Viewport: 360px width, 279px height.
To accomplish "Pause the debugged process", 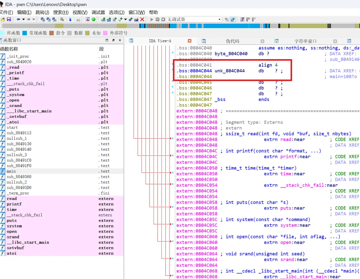I will pos(157,20).
